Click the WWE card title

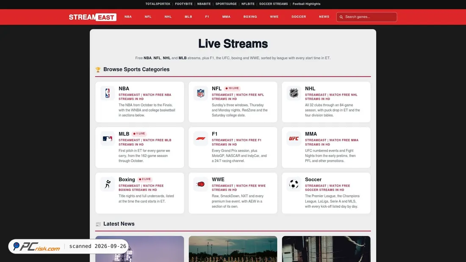[218, 179]
